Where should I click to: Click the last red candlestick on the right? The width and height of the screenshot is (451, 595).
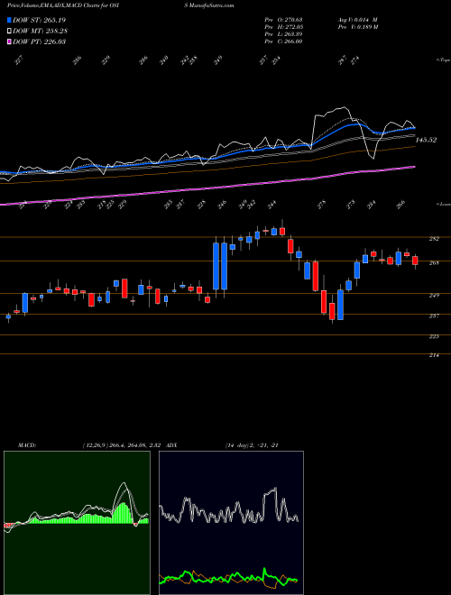(415, 261)
